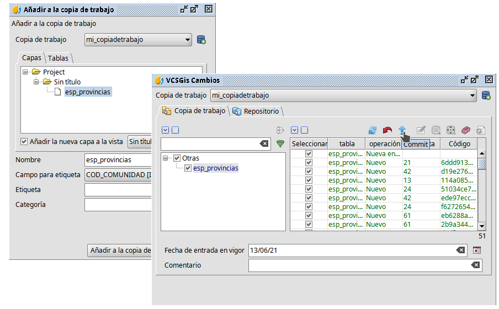499x309 pixels.
Task: Collapse the Project folder node
Action: coord(25,72)
